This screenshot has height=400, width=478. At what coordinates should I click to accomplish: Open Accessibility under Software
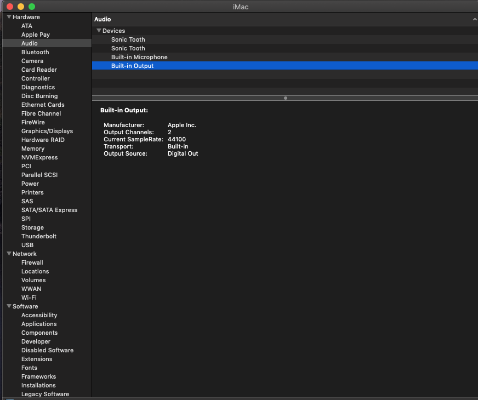pyautogui.click(x=39, y=315)
